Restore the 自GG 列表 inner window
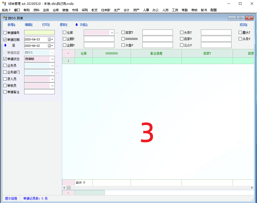 pyautogui.click(x=240, y=18)
